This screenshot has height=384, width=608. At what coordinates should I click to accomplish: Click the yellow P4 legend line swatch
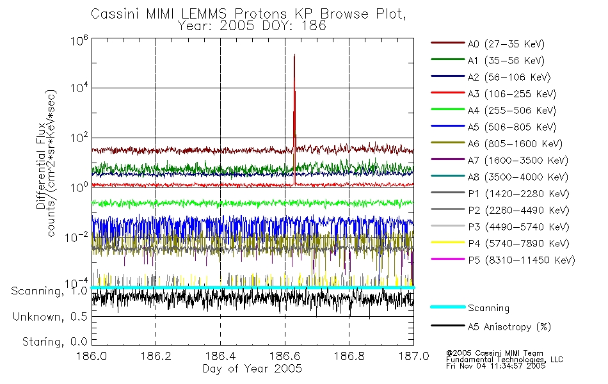[x=448, y=243]
